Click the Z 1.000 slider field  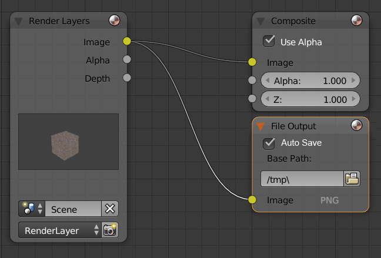tap(310, 99)
